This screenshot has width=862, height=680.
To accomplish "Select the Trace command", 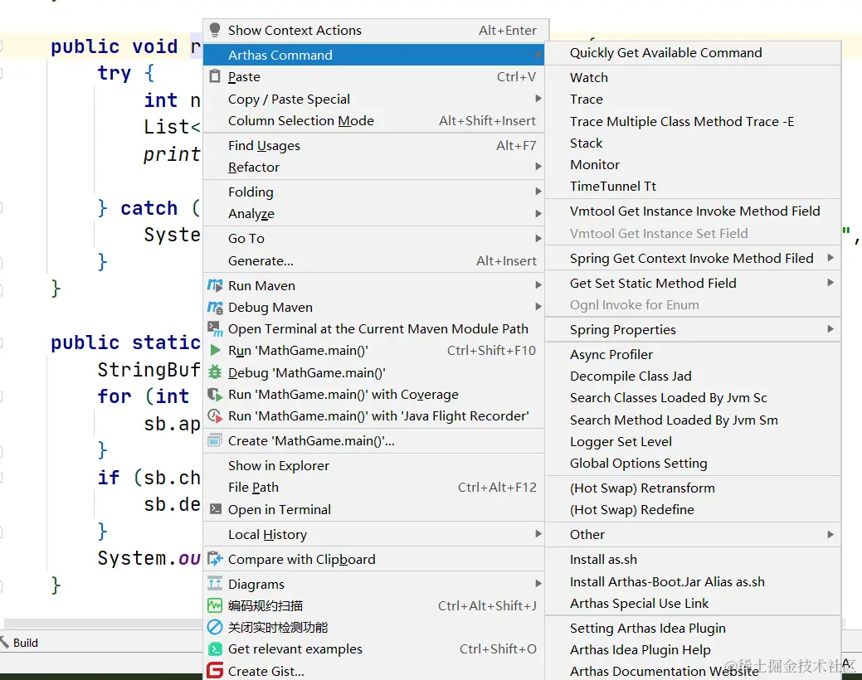I will click(694, 99).
